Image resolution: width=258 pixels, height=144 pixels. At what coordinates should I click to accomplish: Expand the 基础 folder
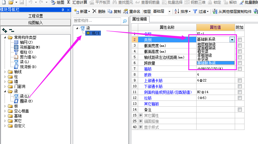[x=5, y=116]
